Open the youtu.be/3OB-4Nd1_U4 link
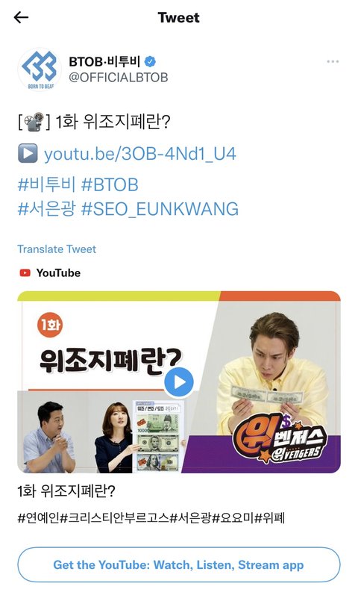Image resolution: width=358 pixels, height=598 pixels. (139, 154)
